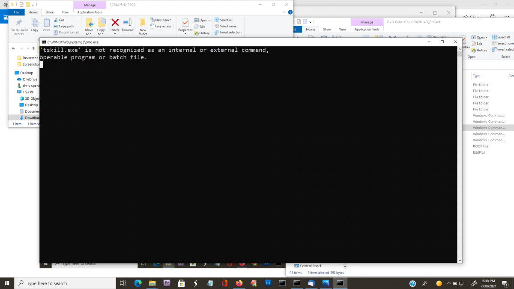Open the Move to dropdown
Image resolution: width=514 pixels, height=289 pixels.
click(89, 25)
